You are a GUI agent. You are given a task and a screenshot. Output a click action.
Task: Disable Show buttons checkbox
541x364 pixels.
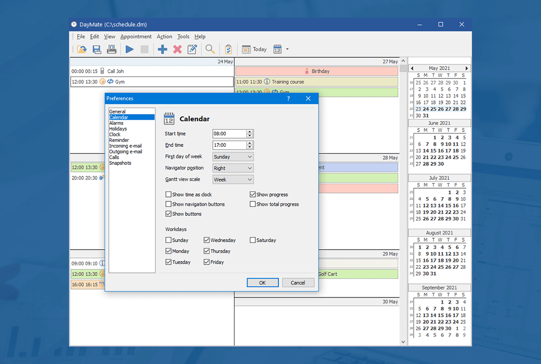click(x=169, y=214)
